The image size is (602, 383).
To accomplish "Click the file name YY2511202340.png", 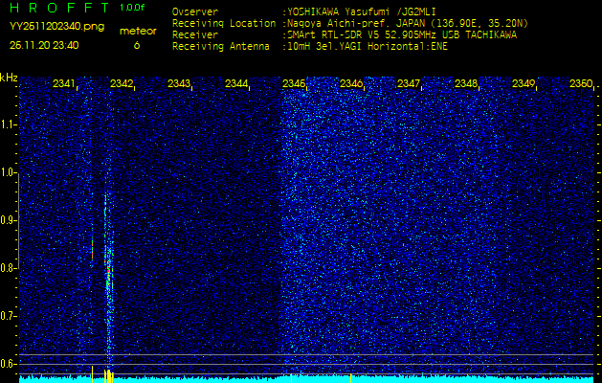I will click(x=56, y=27).
